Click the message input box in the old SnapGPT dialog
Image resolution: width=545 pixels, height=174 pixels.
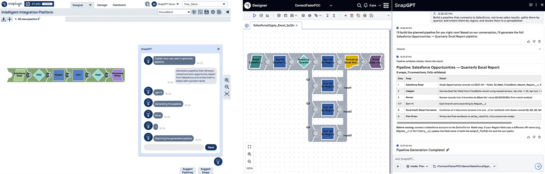[174, 147]
